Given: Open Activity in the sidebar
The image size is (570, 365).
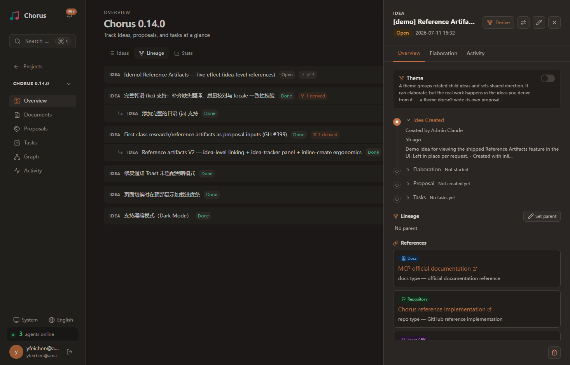Looking at the screenshot, I should (x=42, y=171).
